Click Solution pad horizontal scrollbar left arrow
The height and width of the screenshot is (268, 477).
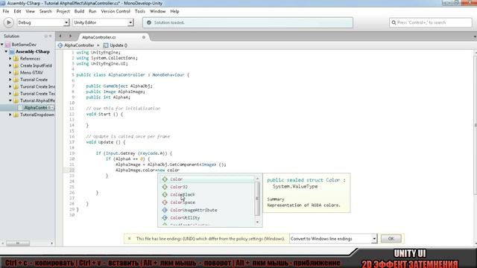point(3,243)
